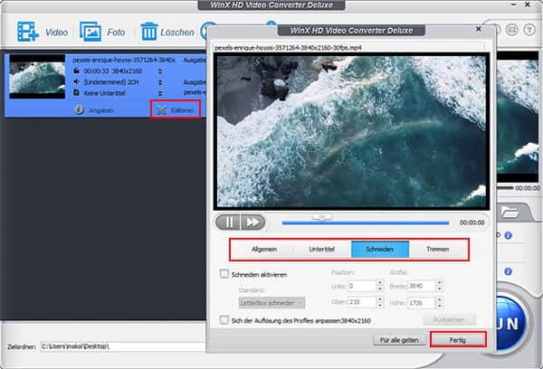Click the Links position input field
The width and height of the screenshot is (543, 369).
[x=362, y=286]
